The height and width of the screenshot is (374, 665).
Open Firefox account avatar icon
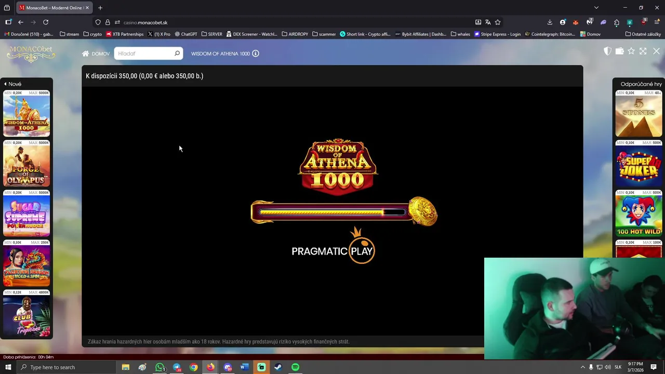pyautogui.click(x=563, y=22)
